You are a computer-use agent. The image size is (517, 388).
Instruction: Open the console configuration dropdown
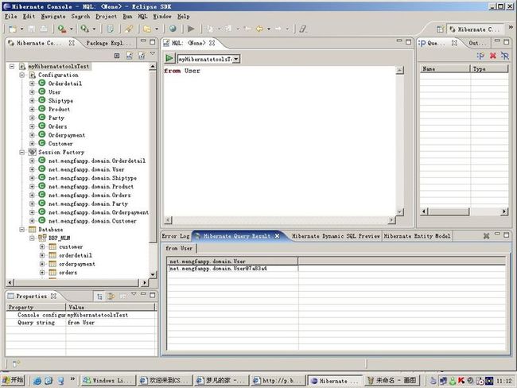pyautogui.click(x=236, y=59)
